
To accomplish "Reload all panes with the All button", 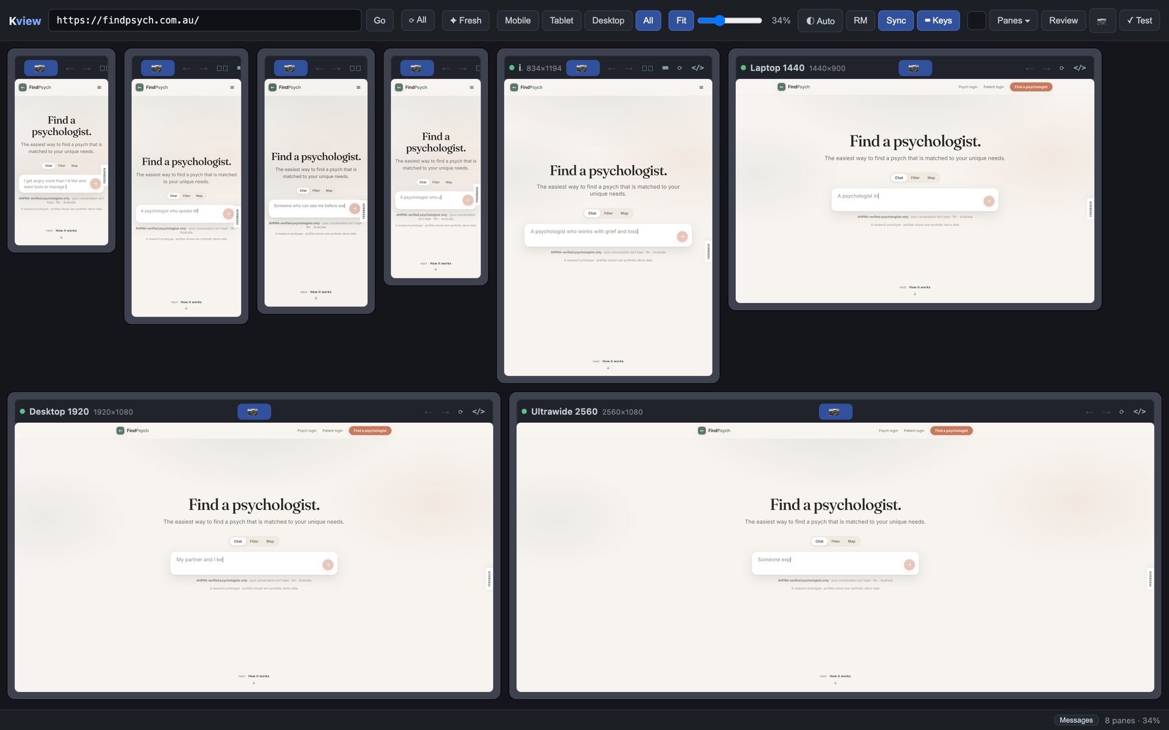I will coord(417,20).
